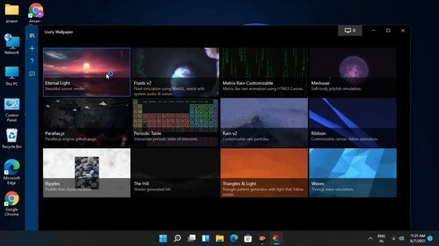Select the Google Chrome desktop shortcut
This screenshot has width=439, height=246.
click(x=12, y=204)
